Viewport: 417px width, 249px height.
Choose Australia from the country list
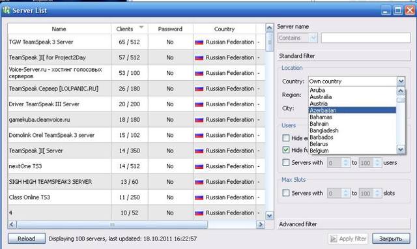click(352, 97)
